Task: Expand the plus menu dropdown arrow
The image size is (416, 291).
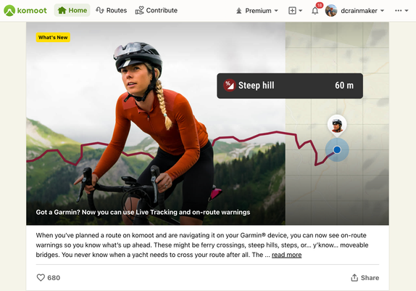Action: [300, 11]
